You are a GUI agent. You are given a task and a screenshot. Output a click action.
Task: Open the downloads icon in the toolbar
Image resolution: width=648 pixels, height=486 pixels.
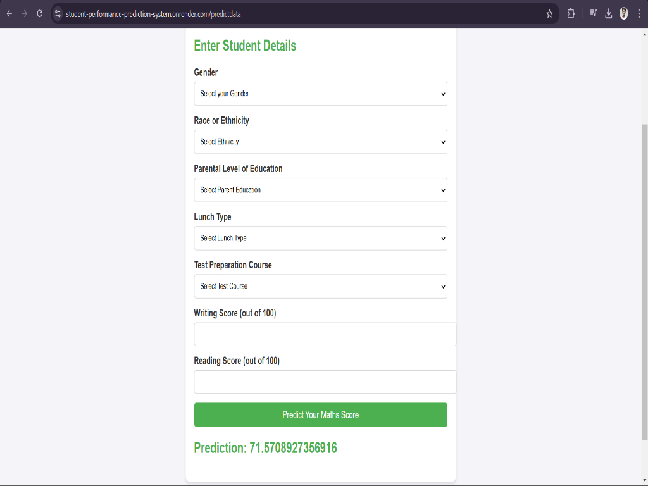609,14
